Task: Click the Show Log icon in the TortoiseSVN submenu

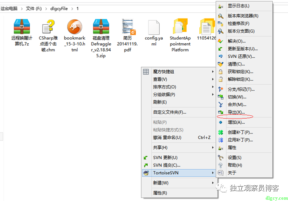Action: click(x=220, y=6)
